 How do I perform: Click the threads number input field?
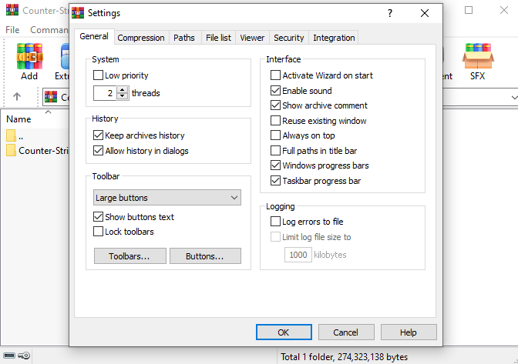[x=106, y=93]
